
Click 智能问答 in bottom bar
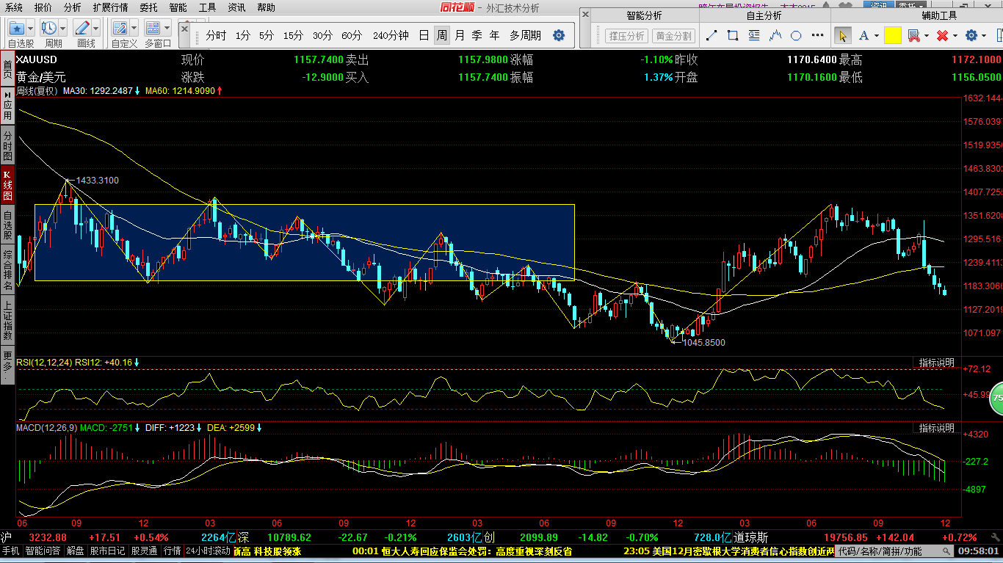[x=43, y=551]
